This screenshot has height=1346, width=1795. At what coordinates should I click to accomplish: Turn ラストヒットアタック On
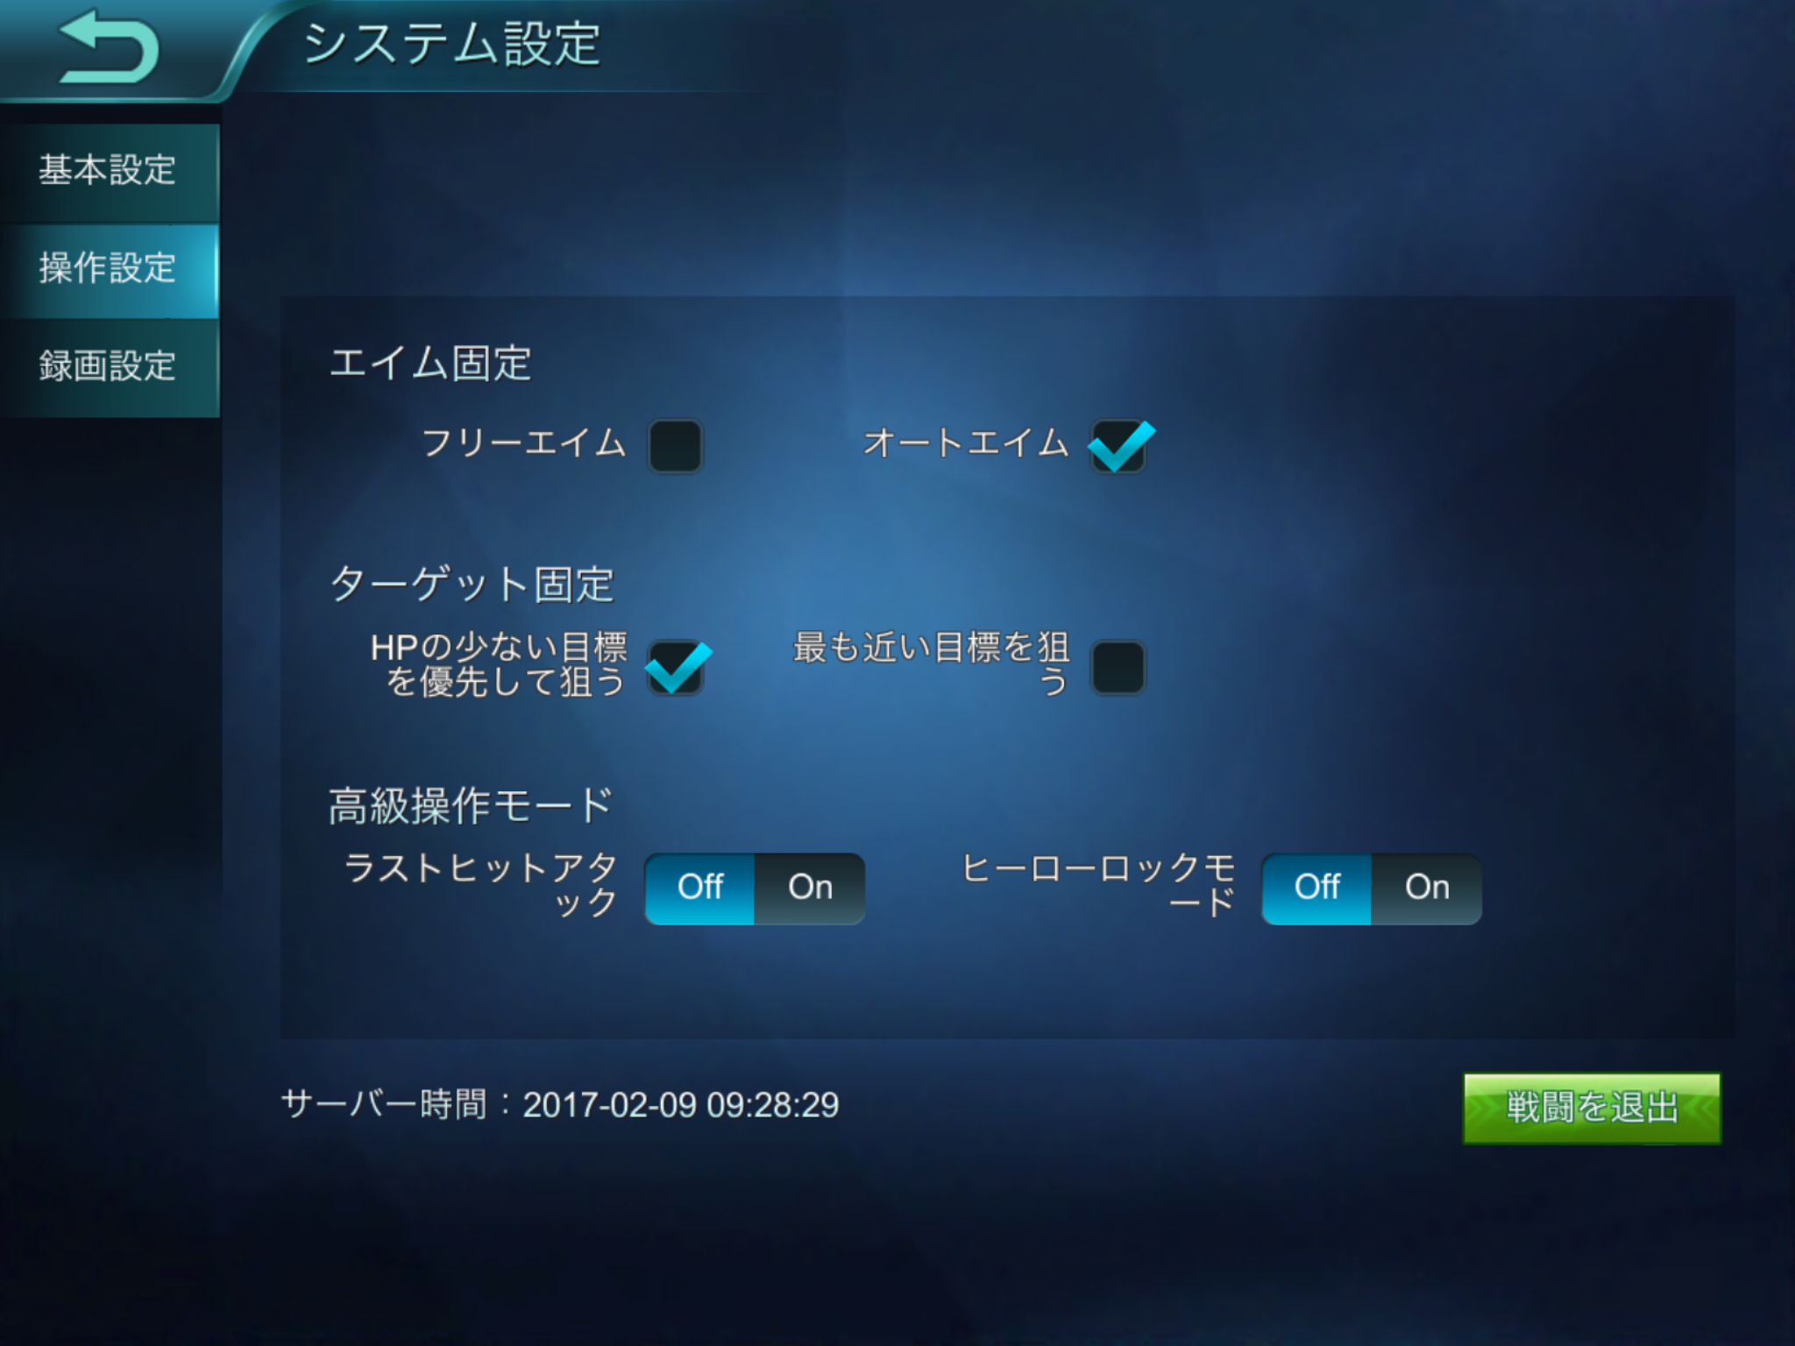pyautogui.click(x=810, y=888)
